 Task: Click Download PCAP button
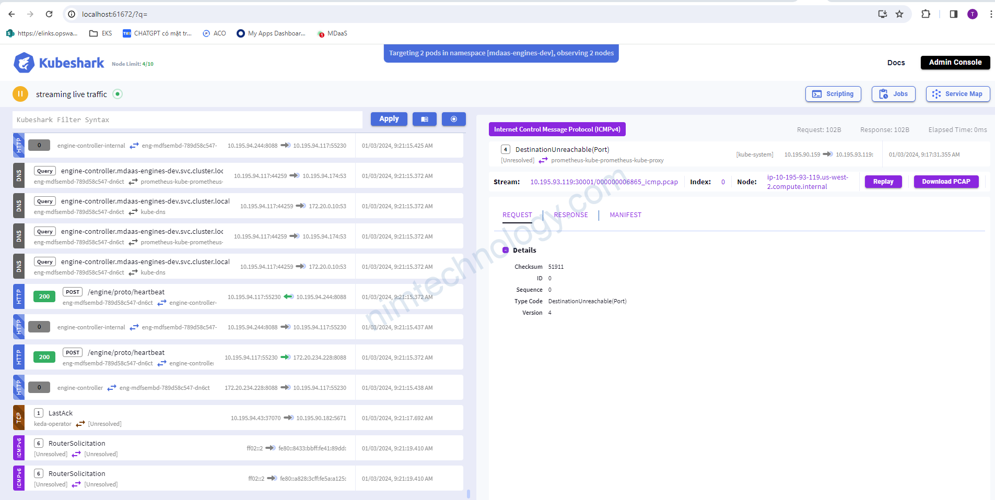pyautogui.click(x=946, y=182)
